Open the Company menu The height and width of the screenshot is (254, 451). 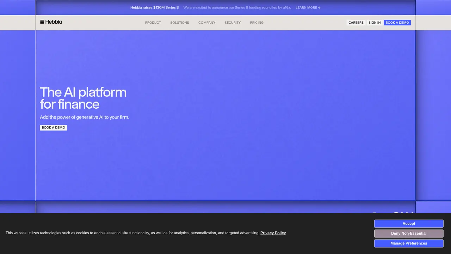207,23
